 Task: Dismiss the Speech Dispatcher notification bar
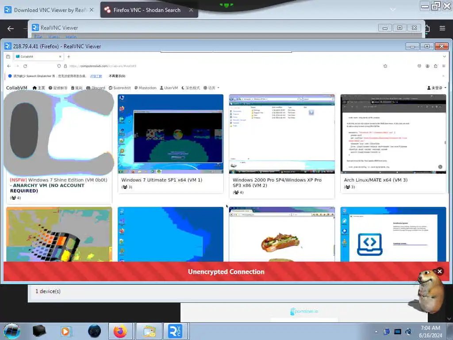pyautogui.click(x=443, y=76)
